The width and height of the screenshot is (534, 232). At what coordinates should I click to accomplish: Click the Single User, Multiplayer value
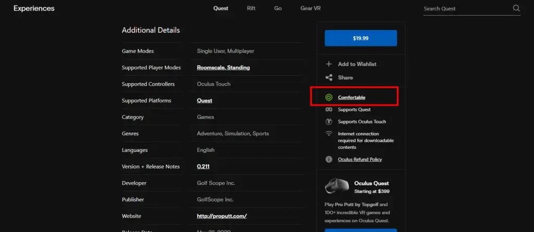pyautogui.click(x=225, y=51)
